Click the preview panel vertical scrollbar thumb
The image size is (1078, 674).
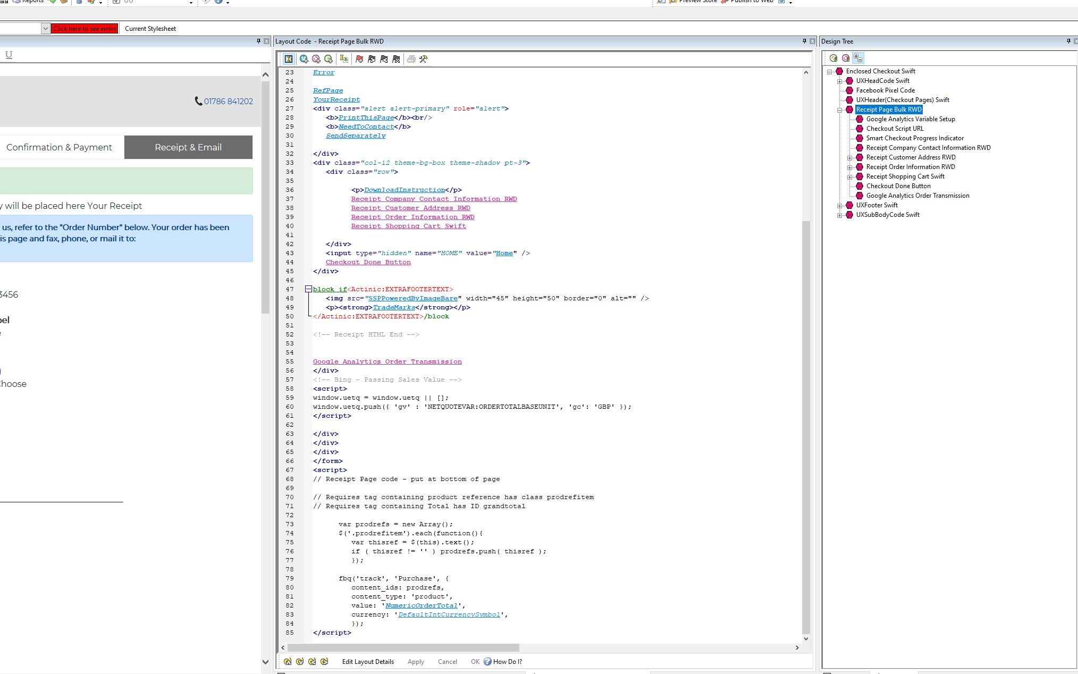coord(266,197)
